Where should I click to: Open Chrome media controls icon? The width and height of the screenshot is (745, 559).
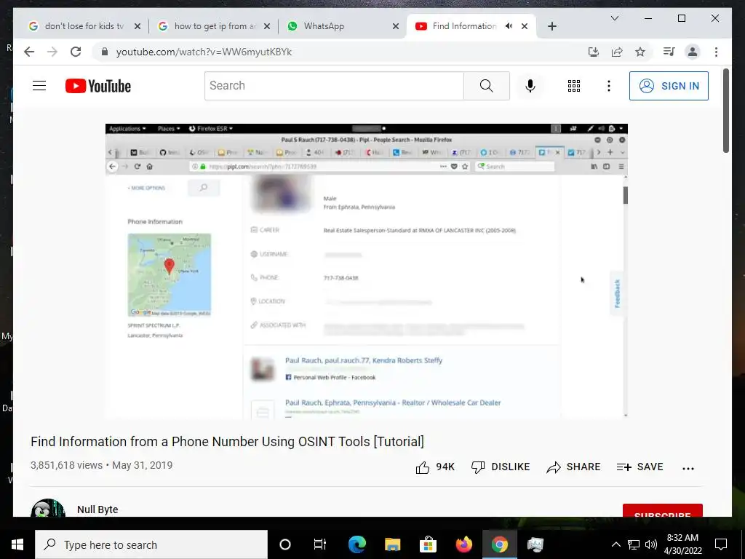[669, 52]
